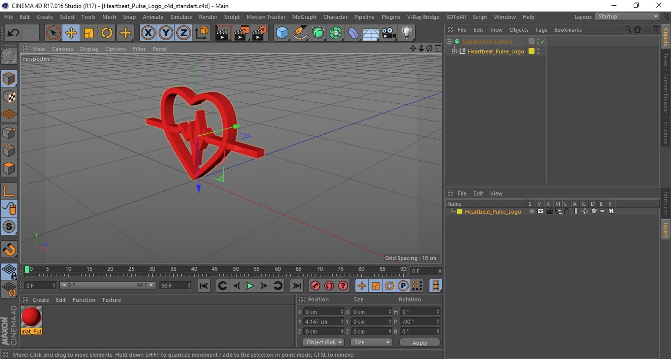Screen dimensions: 671x359
Task: Add a Cube primitive object
Action: click(282, 33)
